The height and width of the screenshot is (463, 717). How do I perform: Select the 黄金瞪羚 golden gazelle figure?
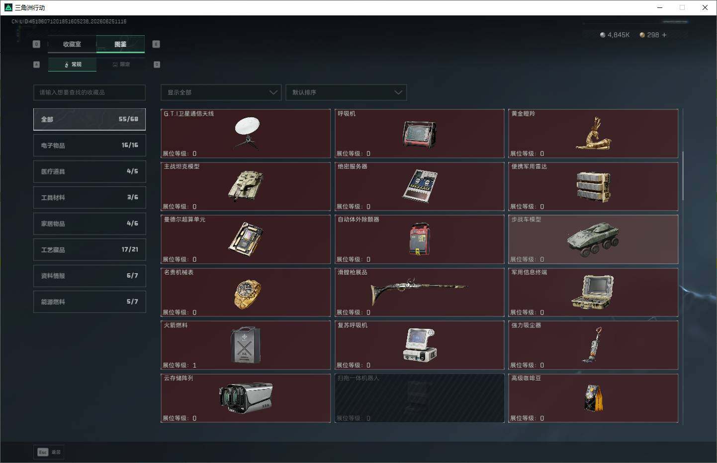coord(593,134)
